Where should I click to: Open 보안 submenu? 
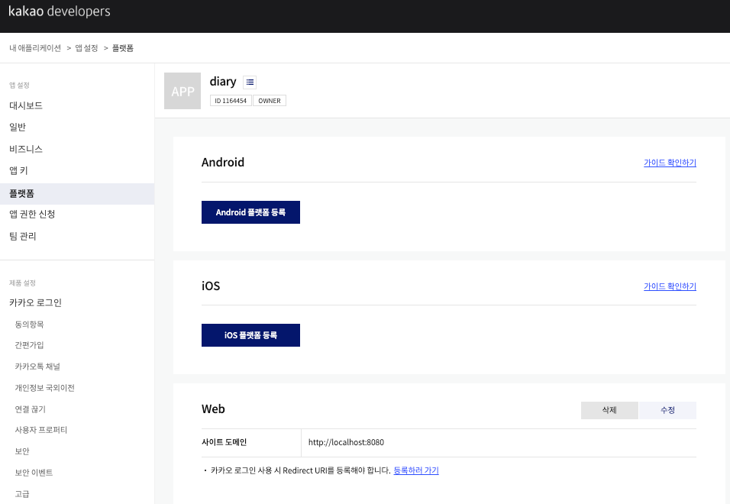pos(22,451)
